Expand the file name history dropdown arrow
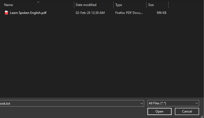Viewport: 204px width, 118px height. pyautogui.click(x=142, y=103)
